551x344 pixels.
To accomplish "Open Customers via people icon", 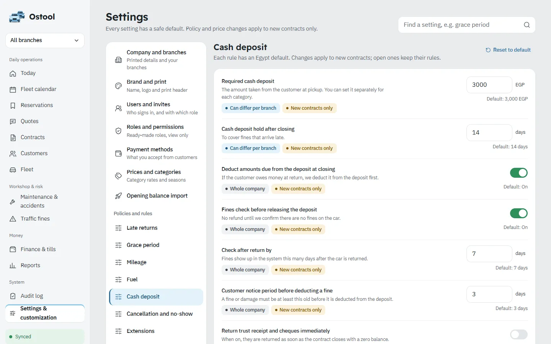I will click(13, 154).
